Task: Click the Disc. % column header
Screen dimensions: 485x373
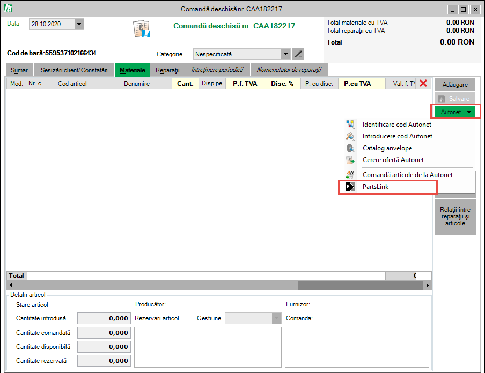Action: [282, 84]
